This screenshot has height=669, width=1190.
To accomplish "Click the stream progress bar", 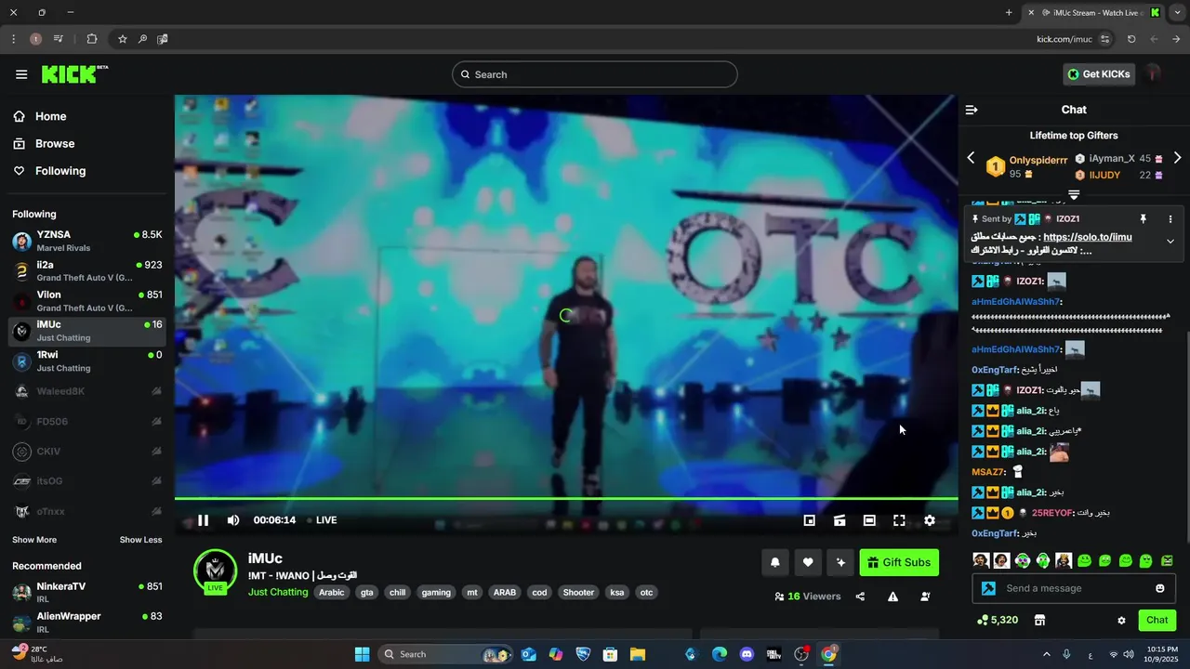I will click(566, 499).
